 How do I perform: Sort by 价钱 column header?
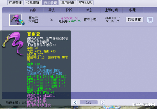69,10
